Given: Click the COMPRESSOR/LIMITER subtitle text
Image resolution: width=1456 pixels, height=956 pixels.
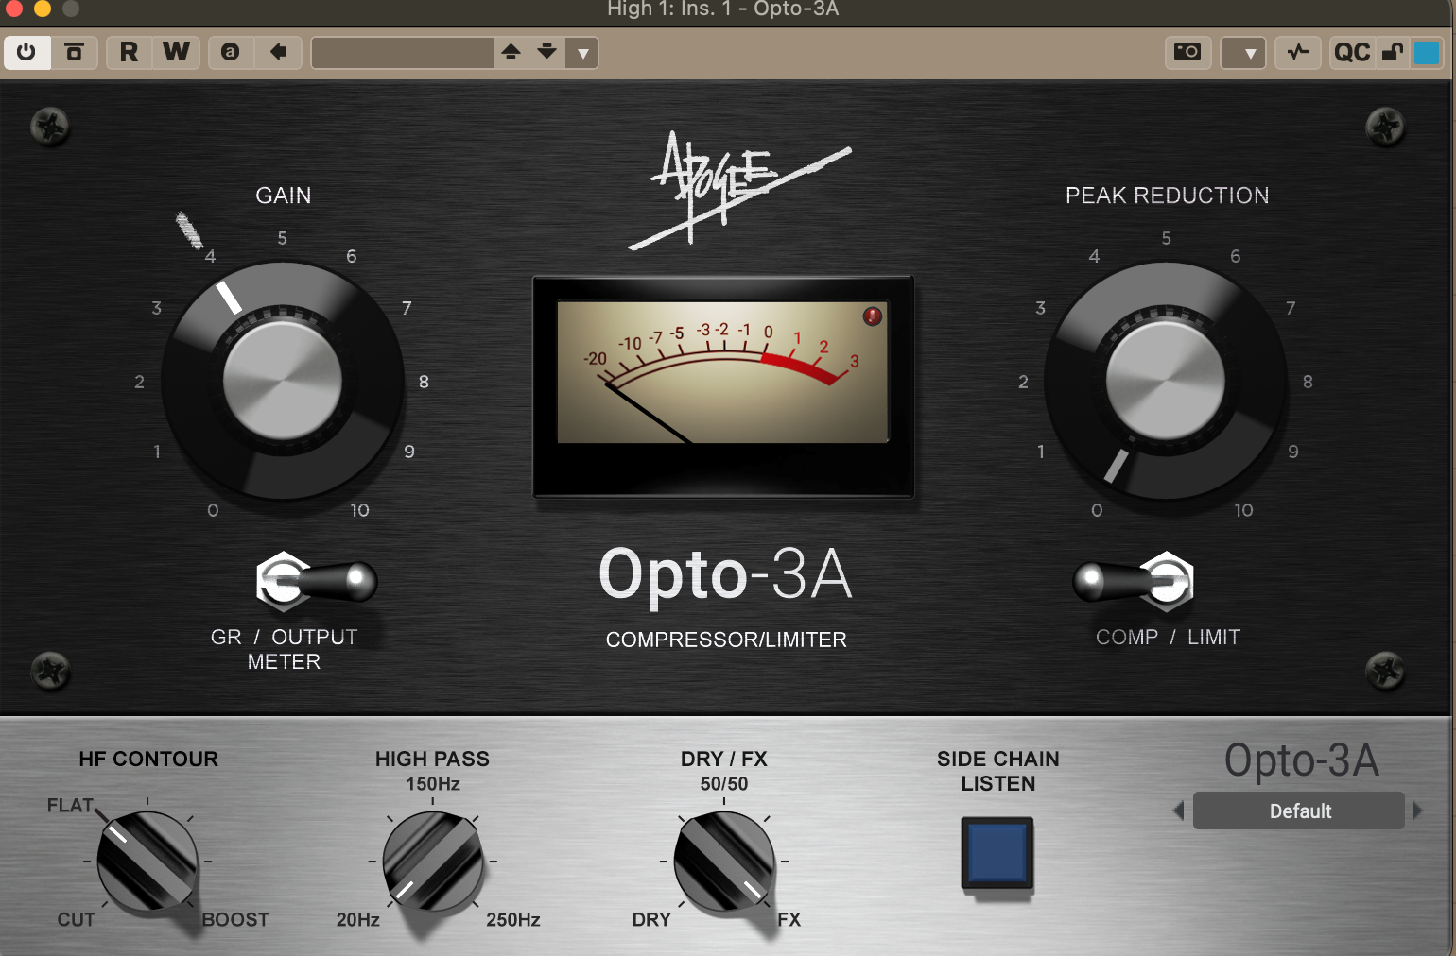Looking at the screenshot, I should [726, 640].
